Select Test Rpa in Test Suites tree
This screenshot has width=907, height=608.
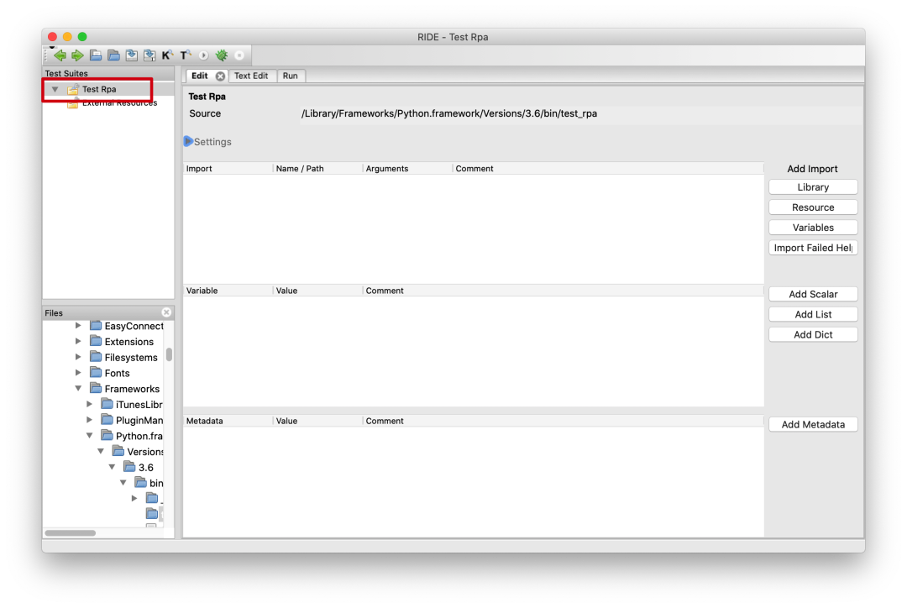tap(99, 90)
